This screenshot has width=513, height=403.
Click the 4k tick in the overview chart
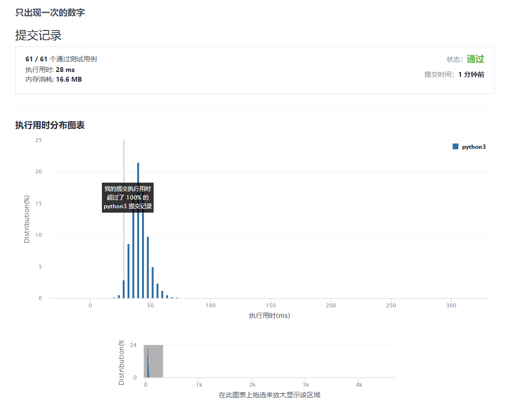coord(359,385)
